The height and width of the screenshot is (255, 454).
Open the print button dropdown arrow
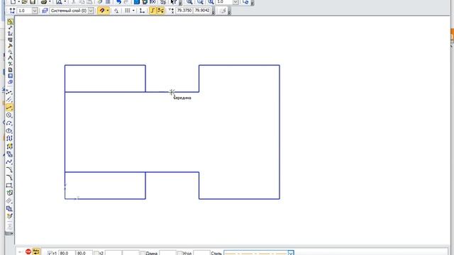point(49,2)
